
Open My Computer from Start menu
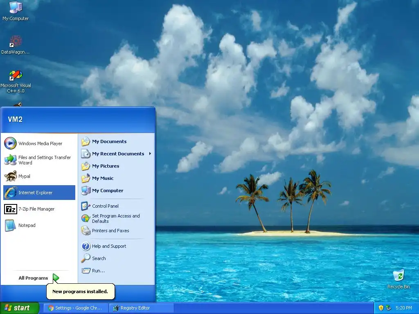click(117, 191)
